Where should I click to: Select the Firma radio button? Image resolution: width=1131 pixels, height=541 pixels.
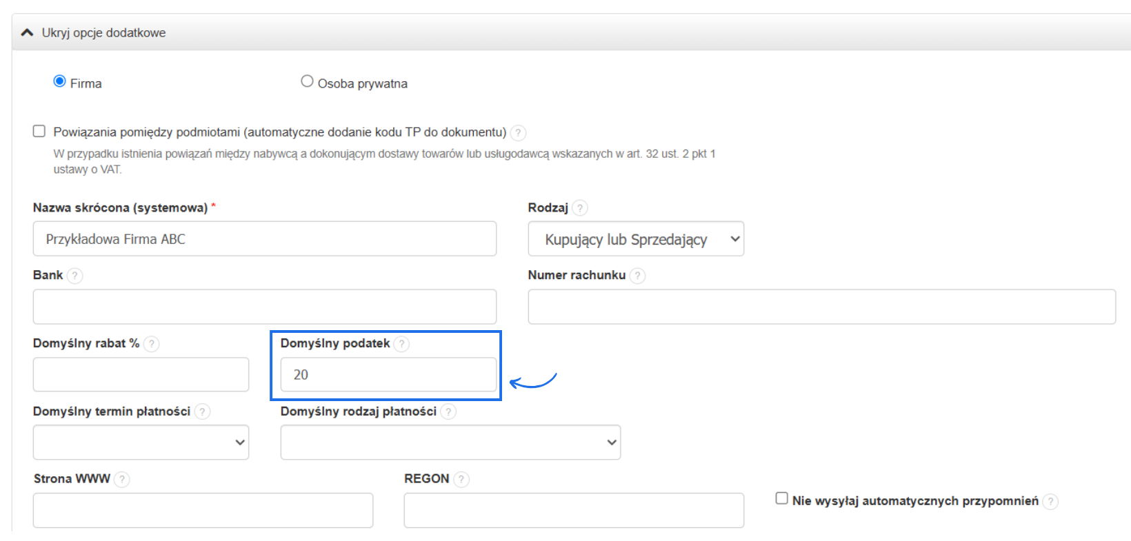[60, 81]
